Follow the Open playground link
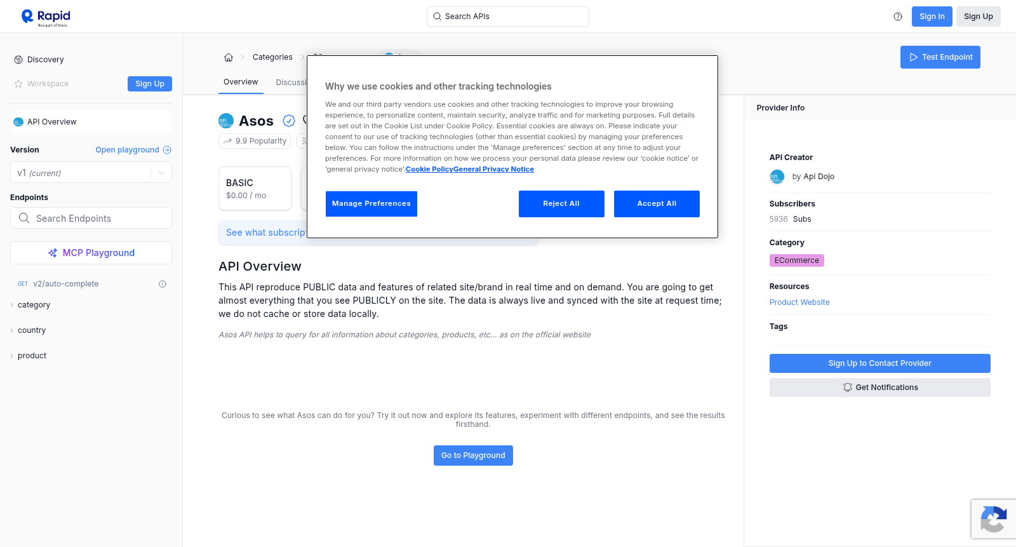 pos(133,150)
